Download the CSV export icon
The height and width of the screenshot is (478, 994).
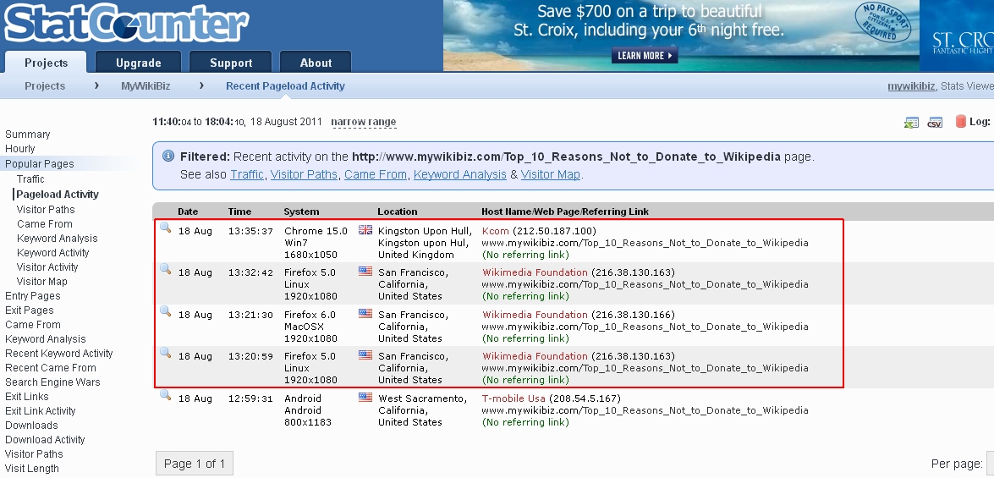tap(935, 123)
